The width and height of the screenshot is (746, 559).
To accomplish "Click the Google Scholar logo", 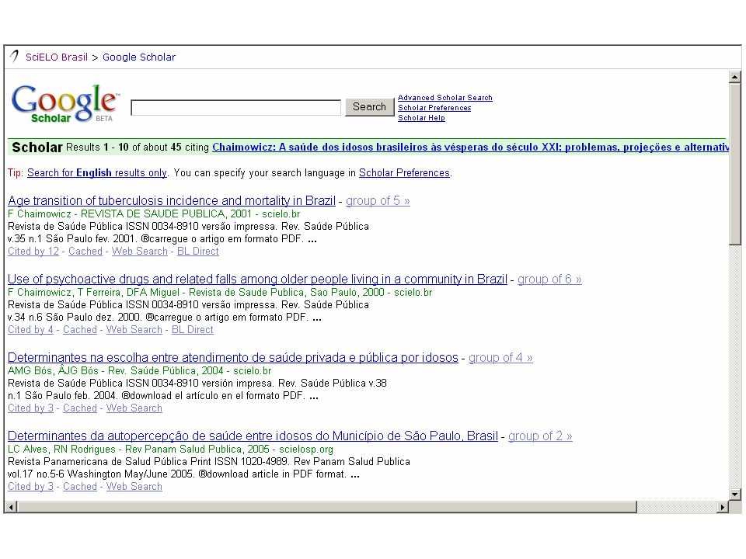I will [65, 103].
